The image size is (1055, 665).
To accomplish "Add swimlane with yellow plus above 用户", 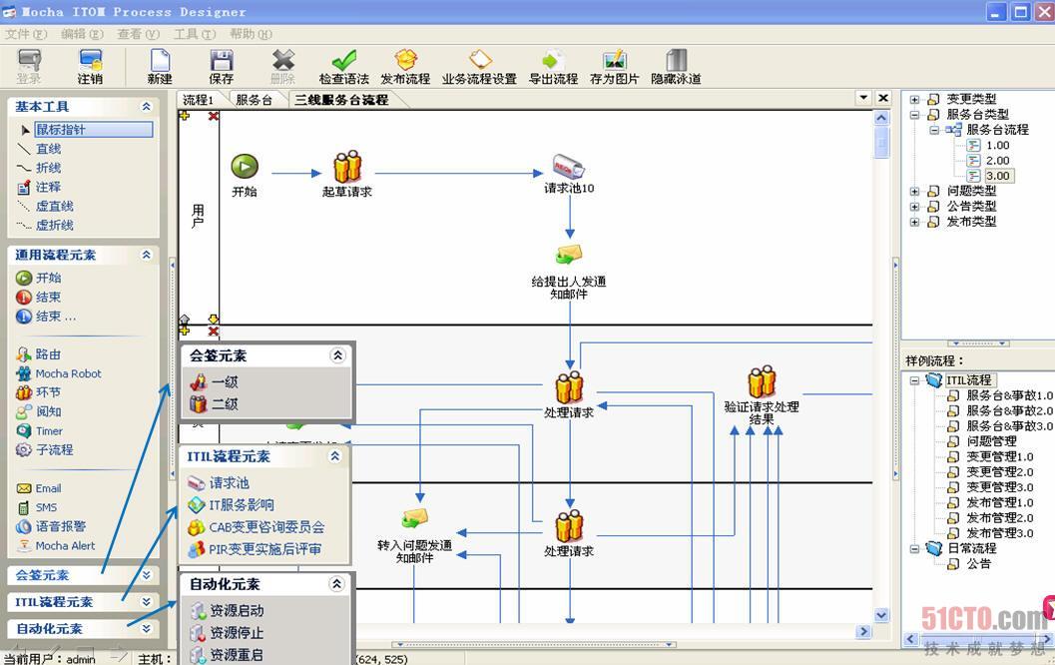I will [x=185, y=116].
